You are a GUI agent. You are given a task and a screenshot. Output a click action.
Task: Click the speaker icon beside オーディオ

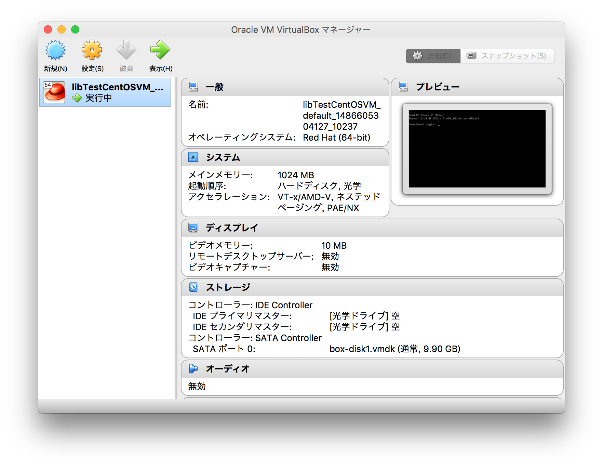point(193,369)
